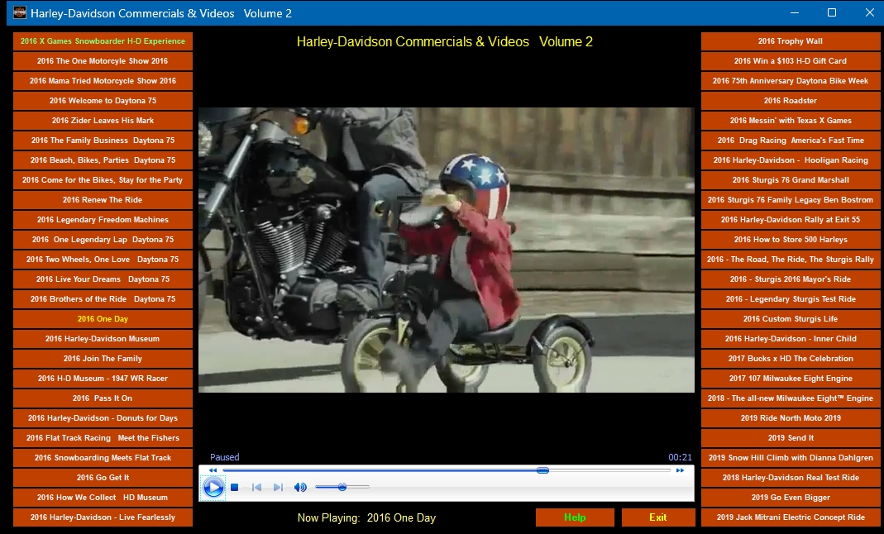Play 2016 Messin' with Texas X Games
Screen dimensions: 884x534
(791, 120)
